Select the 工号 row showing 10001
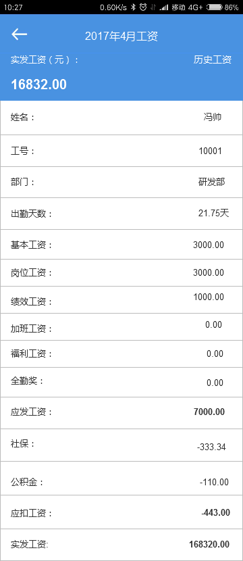 (x=122, y=151)
